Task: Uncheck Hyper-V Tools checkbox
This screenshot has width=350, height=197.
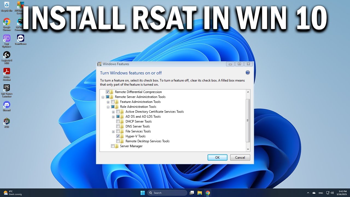Action: coord(118,136)
